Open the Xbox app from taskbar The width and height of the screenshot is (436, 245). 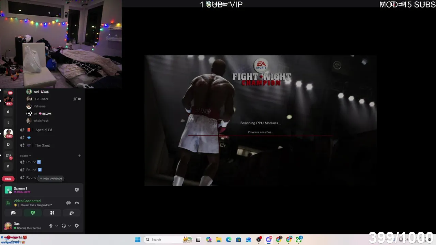[x=299, y=240]
